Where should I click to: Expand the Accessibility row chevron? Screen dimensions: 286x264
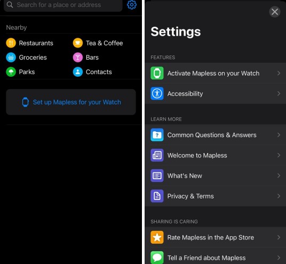279,94
